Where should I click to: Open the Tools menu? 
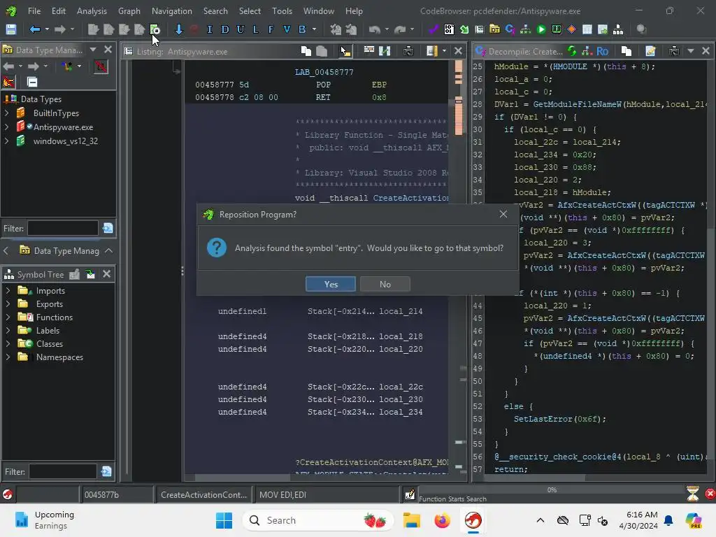pyautogui.click(x=282, y=11)
